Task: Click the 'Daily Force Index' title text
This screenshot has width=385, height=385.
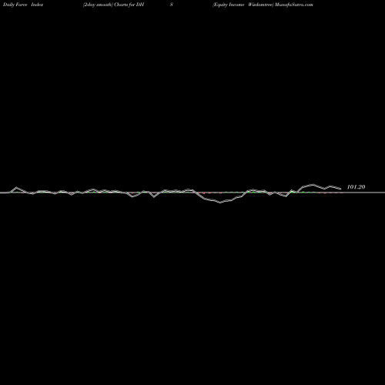Action: coord(23,5)
